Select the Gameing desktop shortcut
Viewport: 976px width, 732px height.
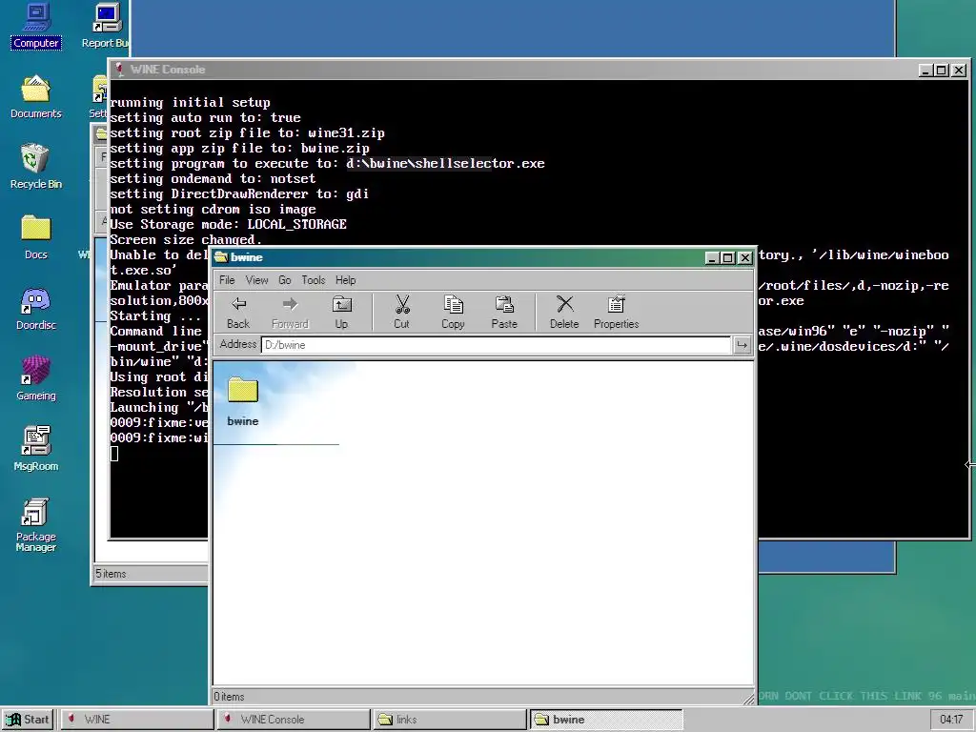point(36,378)
